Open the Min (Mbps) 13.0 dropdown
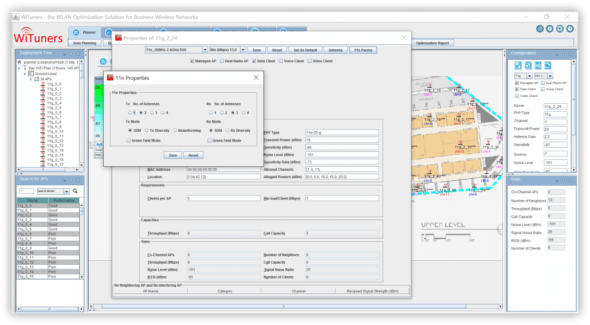Viewport: 590px width, 325px height. (x=243, y=50)
